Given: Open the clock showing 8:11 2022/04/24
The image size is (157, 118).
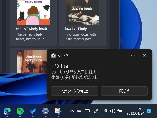Looking at the screenshot, I should (135, 111).
